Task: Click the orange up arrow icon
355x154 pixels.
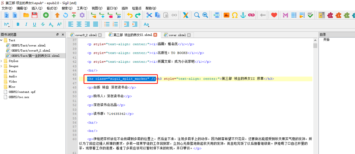Action: [x=57, y=15]
